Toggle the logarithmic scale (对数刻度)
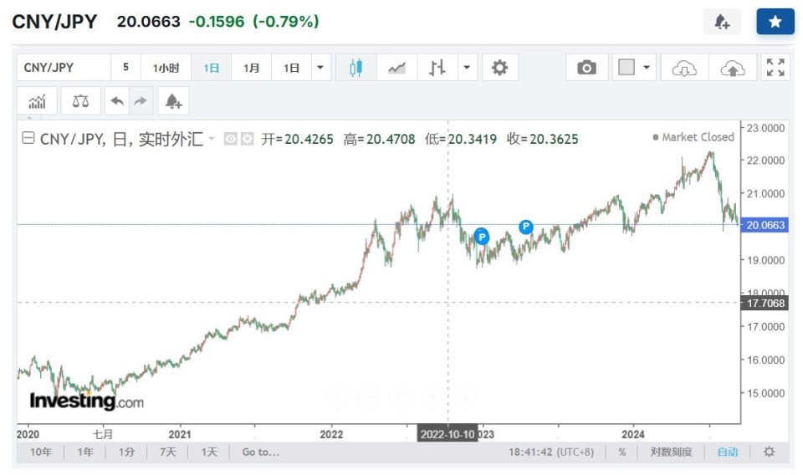The image size is (803, 475). pyautogui.click(x=671, y=452)
